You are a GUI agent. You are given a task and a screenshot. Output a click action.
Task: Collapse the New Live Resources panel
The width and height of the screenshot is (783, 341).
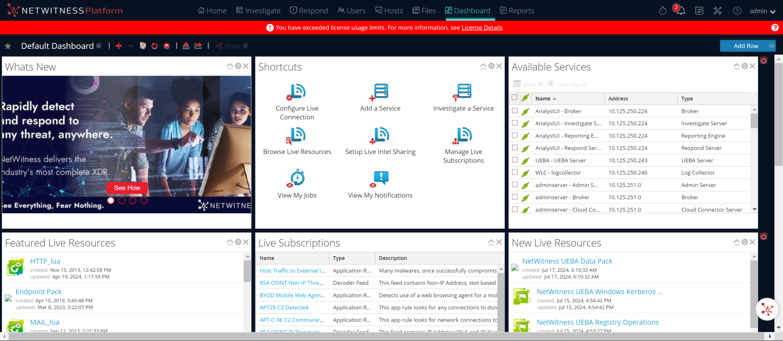pos(737,242)
